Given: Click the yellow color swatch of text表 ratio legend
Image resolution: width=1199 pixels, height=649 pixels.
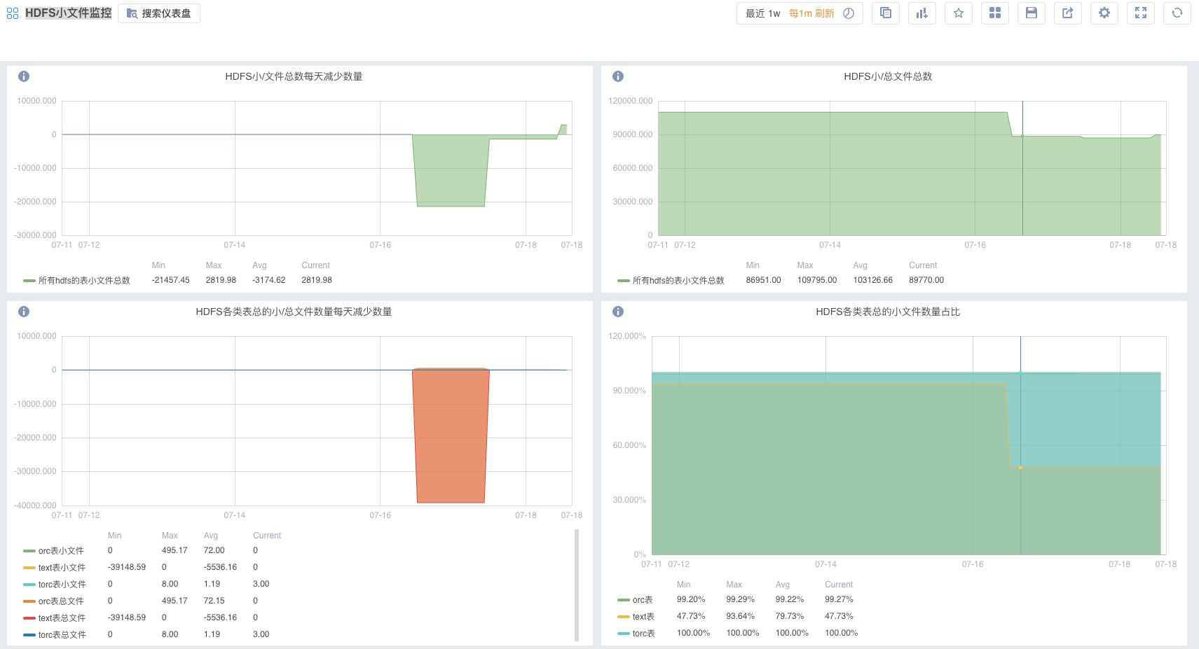Looking at the screenshot, I should click(623, 617).
